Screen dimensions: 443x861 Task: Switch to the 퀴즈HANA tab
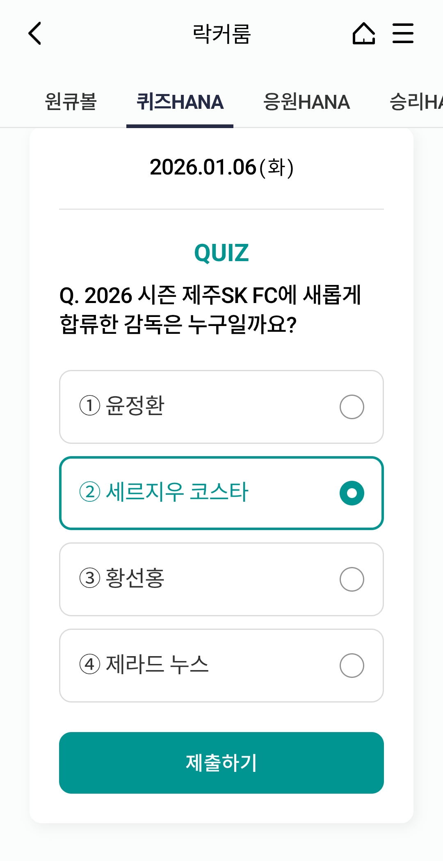[180, 102]
